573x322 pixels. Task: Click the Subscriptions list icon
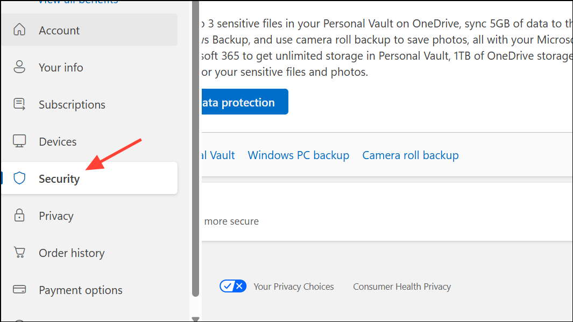[19, 104]
